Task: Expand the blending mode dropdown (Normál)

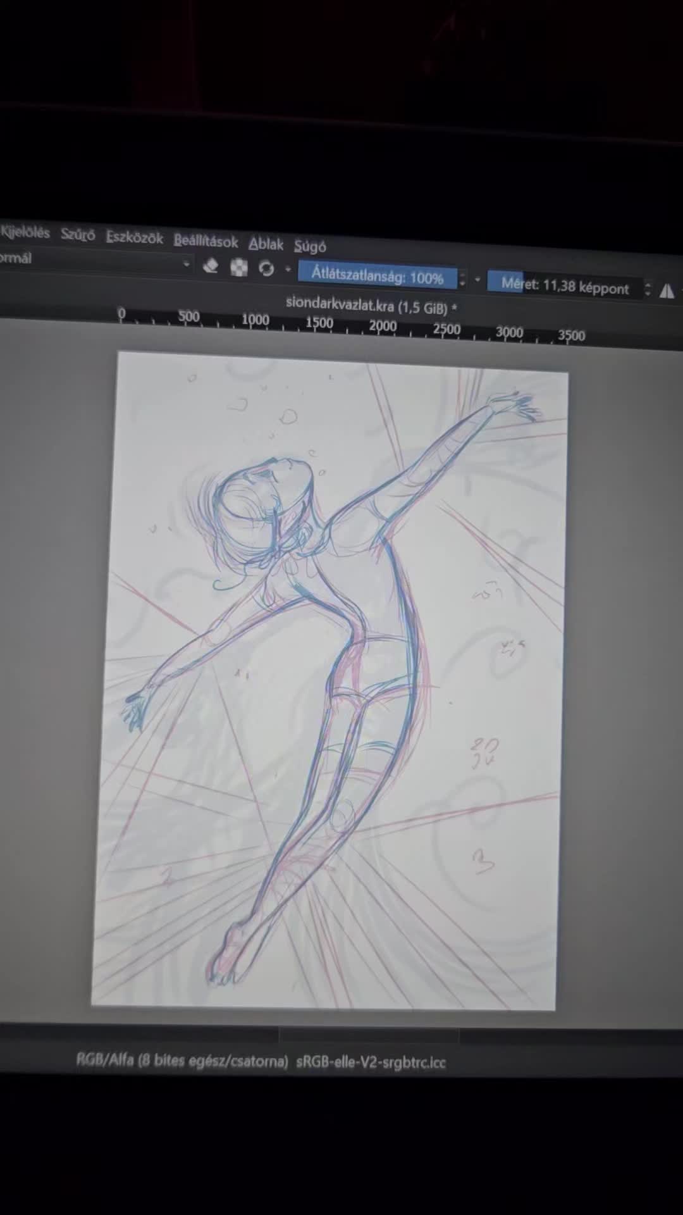Action: (x=95, y=261)
